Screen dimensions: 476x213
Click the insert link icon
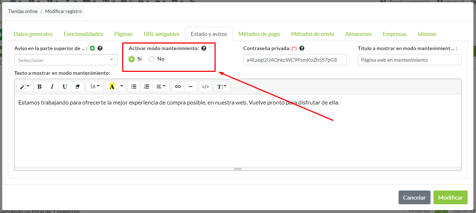(178, 86)
